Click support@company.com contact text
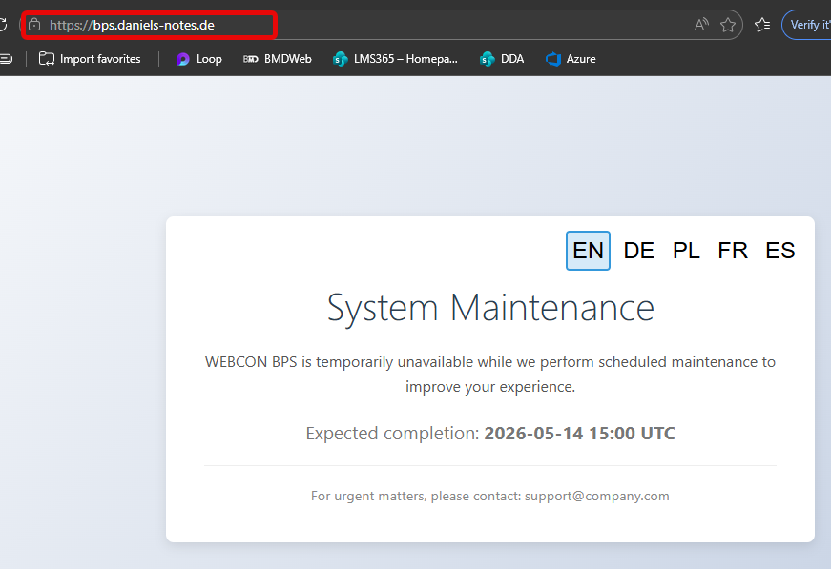831x569 pixels. 596,496
